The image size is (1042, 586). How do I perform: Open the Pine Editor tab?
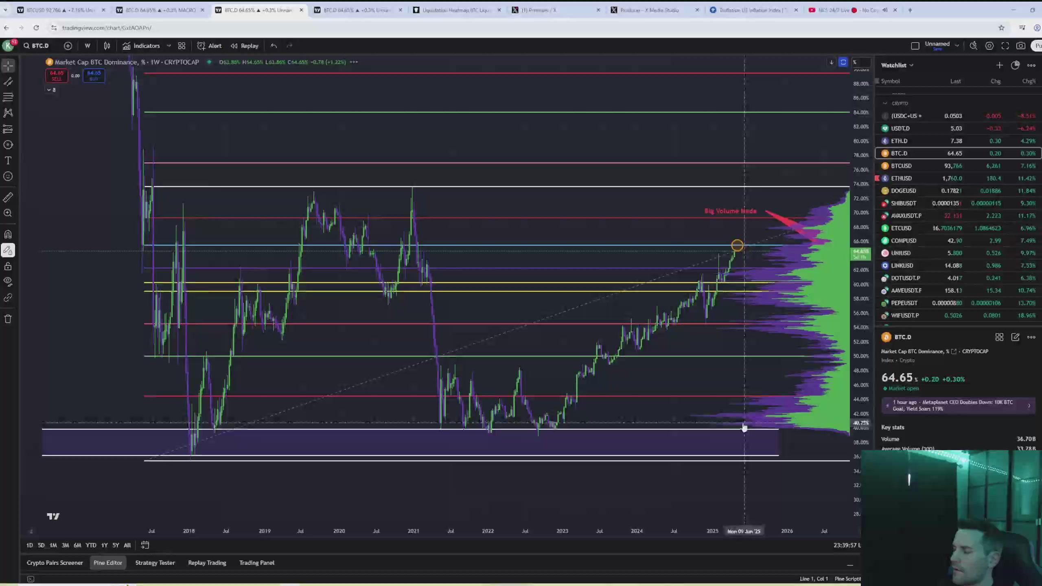click(108, 563)
